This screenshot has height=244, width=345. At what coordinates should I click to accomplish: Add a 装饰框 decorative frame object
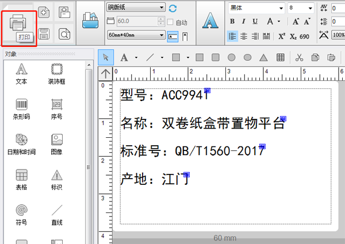pos(57,74)
